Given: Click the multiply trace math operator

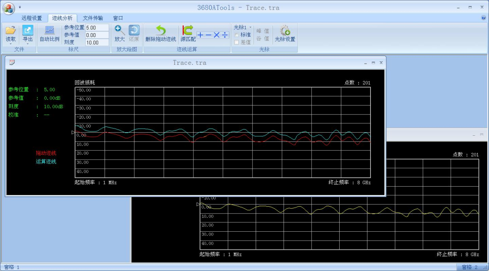Looking at the screenshot, I should pos(217,35).
